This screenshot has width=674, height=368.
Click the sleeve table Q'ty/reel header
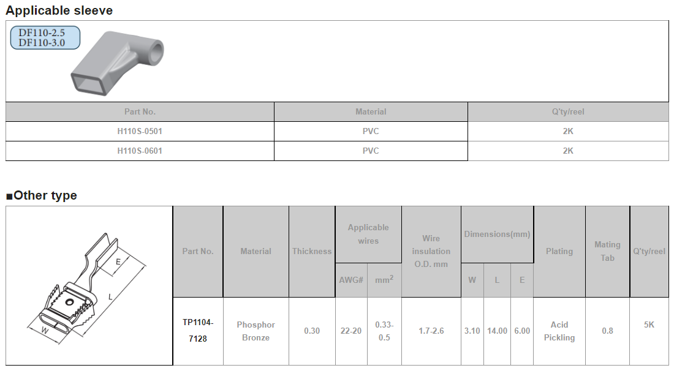(568, 112)
